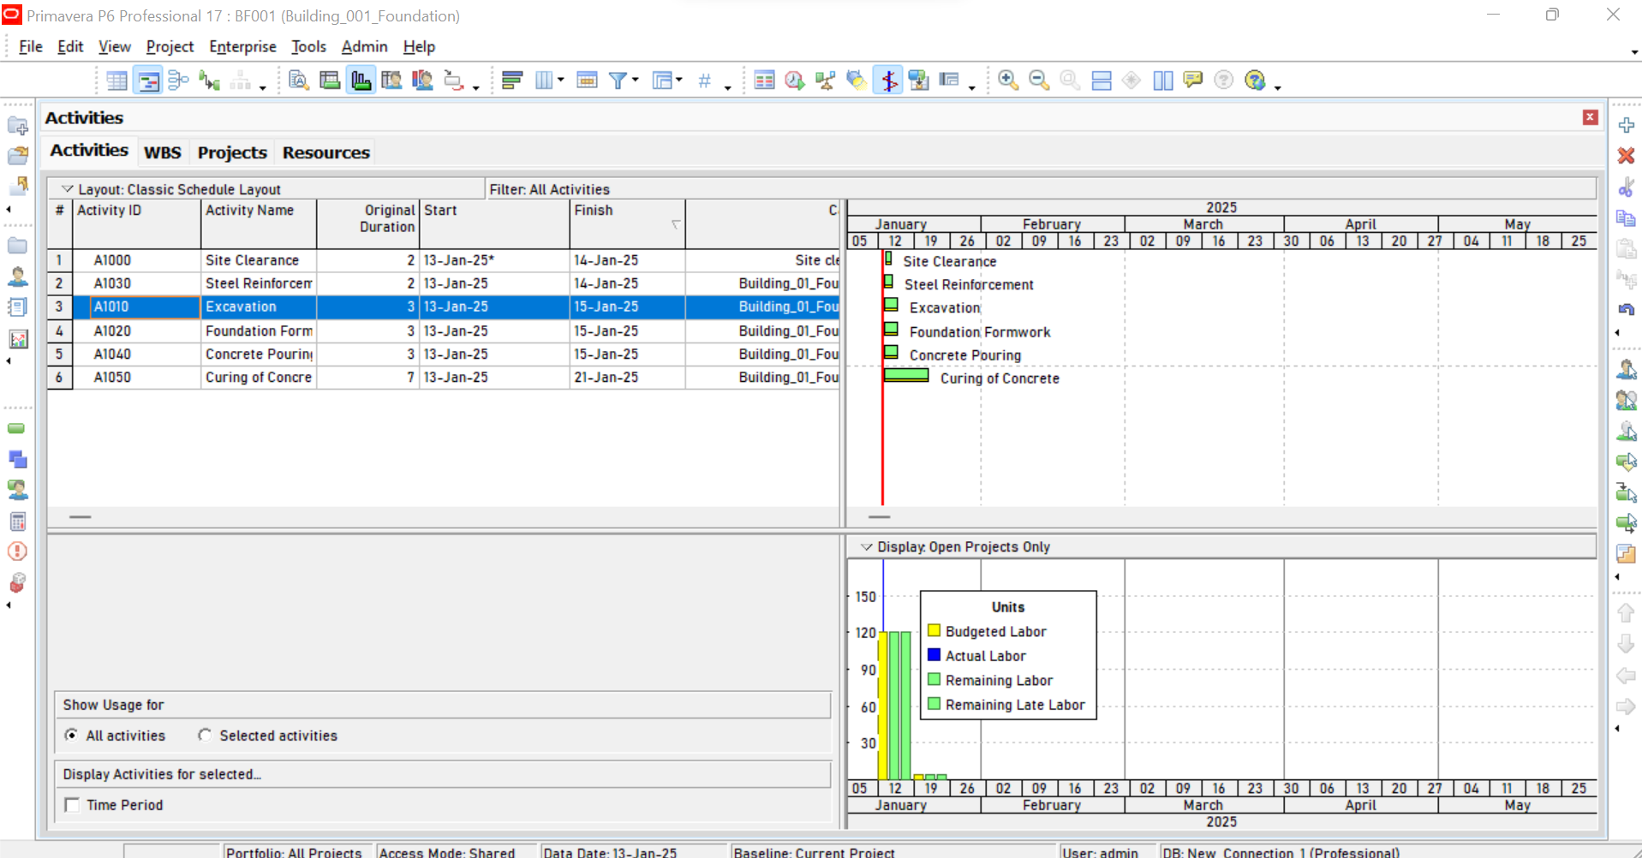Sort by the Finish column header
The image size is (1642, 858).
coord(628,223)
